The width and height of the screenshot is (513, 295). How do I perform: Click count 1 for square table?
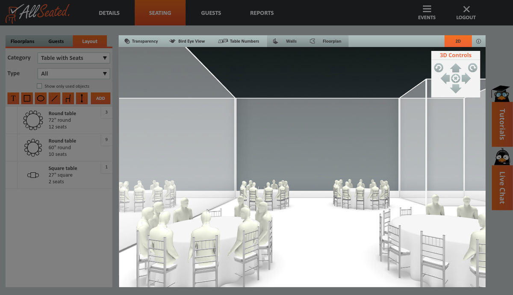106,167
